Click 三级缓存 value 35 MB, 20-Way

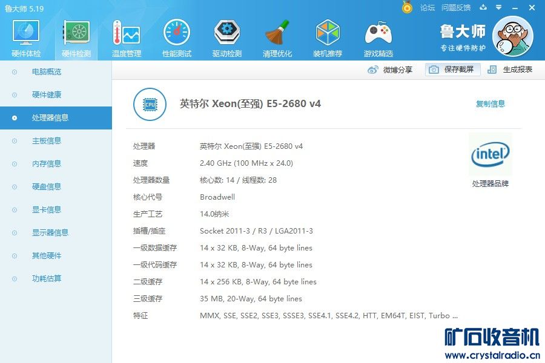click(x=251, y=299)
